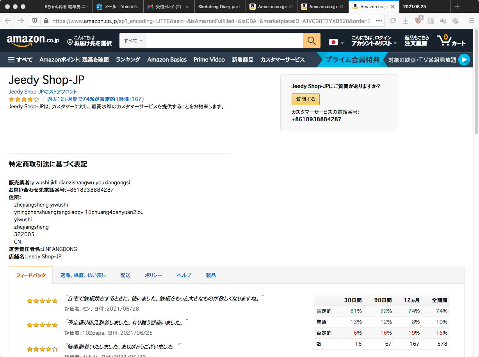Click 過去12ヵ月間で74%が肯定的 rating link
Image resolution: width=479 pixels, height=357 pixels.
[95, 99]
